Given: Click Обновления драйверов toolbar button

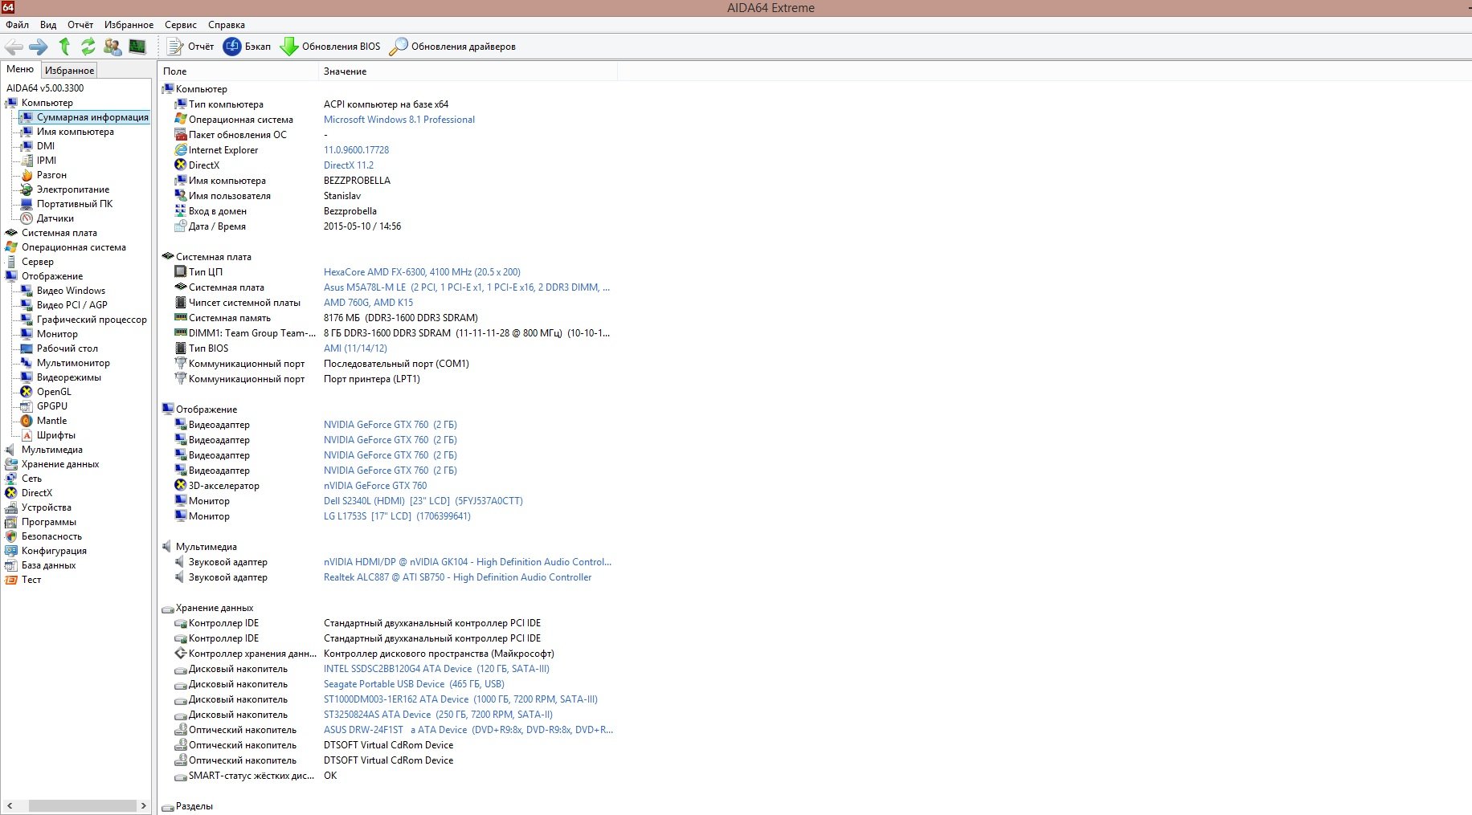Looking at the screenshot, I should [x=452, y=47].
